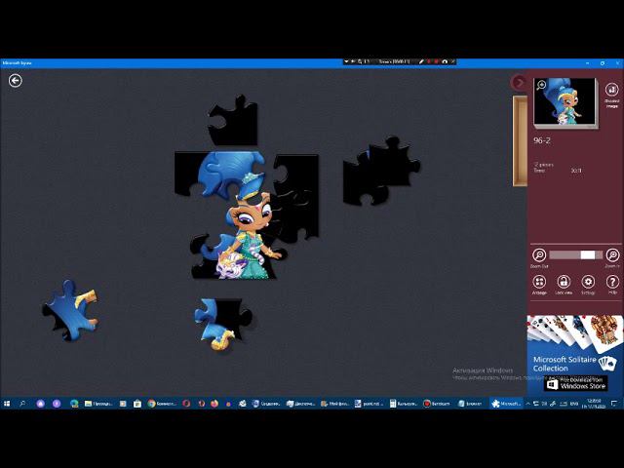Open the notification center icon
Image resolution: width=624 pixels, height=468 pixels.
(614, 404)
